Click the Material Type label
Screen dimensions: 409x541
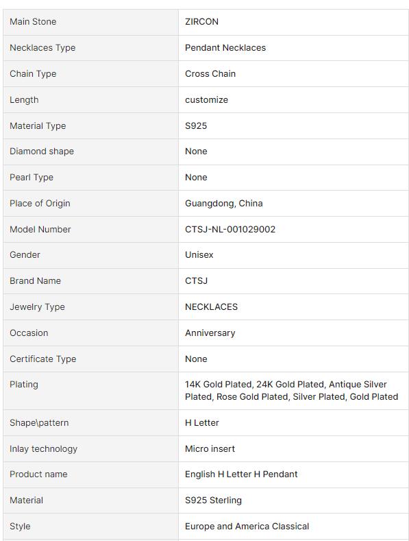tap(38, 126)
